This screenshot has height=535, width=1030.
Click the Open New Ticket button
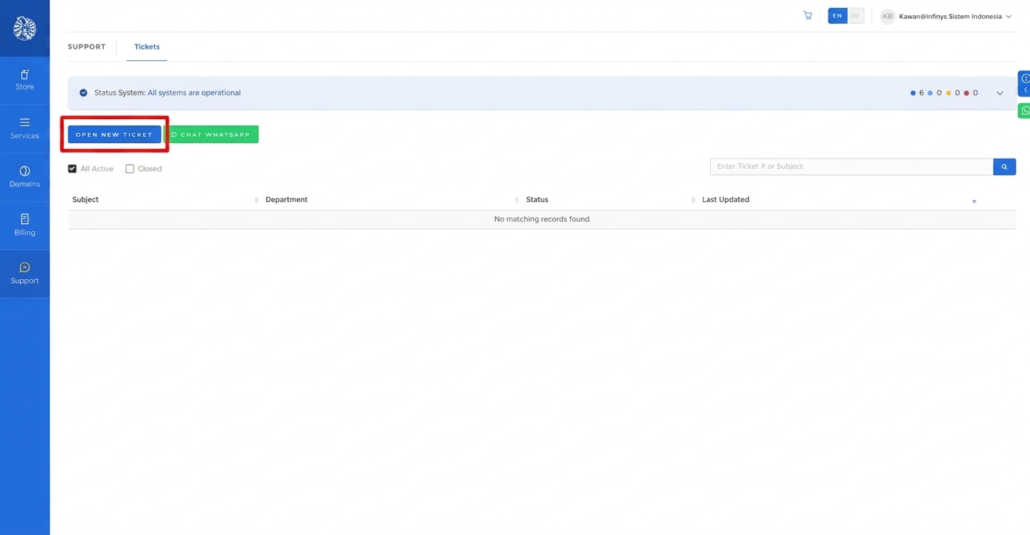tap(115, 134)
